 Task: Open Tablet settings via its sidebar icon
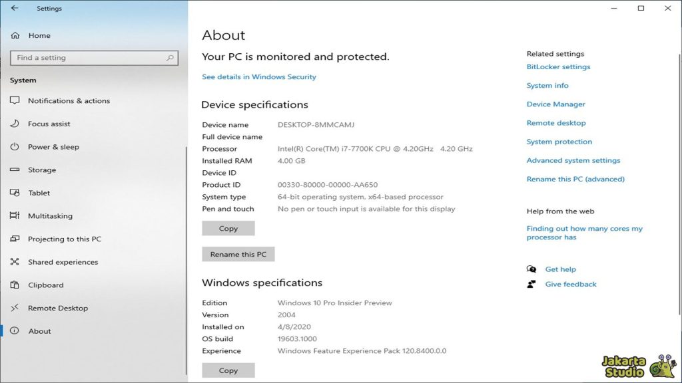(15, 193)
